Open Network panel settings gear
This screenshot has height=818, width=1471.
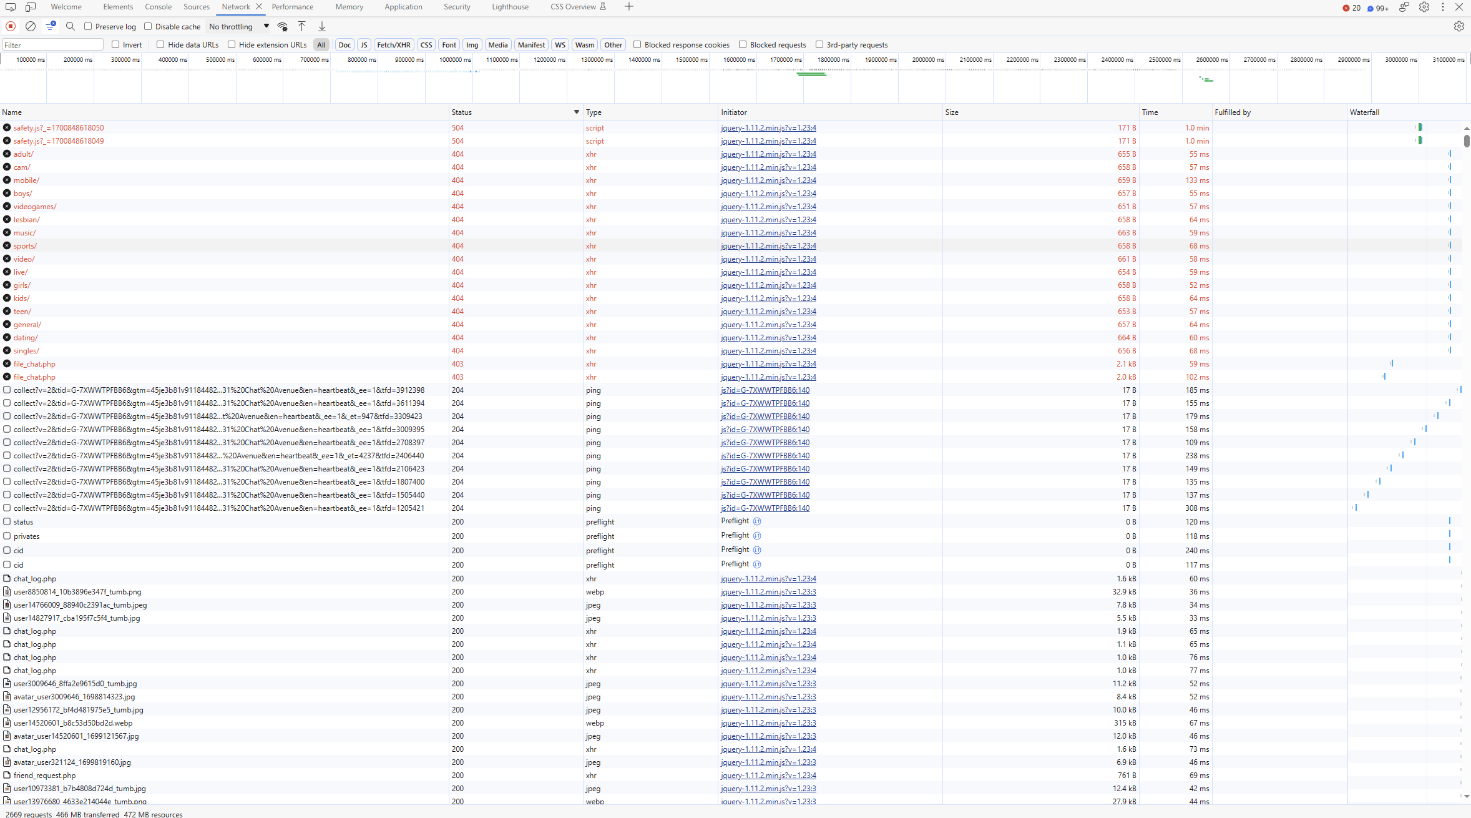pos(1459,26)
